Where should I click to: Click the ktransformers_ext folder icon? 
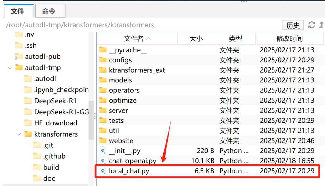point(103,70)
